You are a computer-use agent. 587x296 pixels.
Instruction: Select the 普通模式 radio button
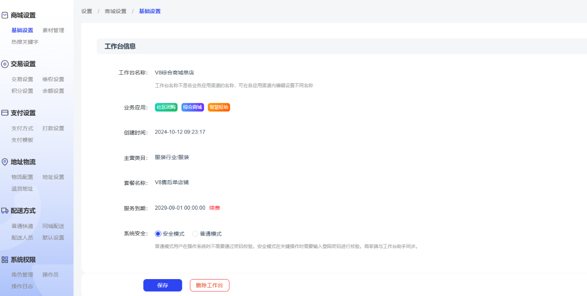click(195, 234)
